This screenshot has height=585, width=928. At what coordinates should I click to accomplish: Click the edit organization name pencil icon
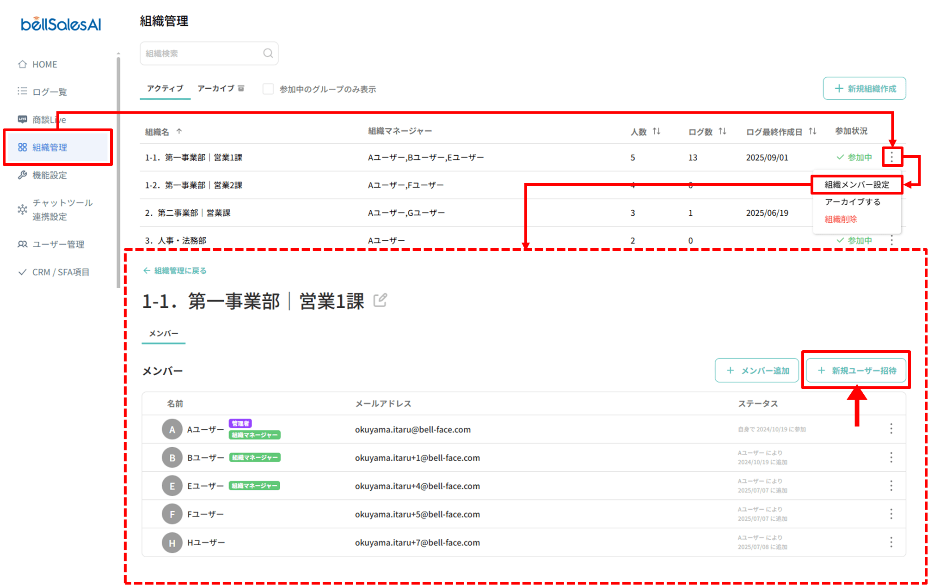click(x=380, y=300)
